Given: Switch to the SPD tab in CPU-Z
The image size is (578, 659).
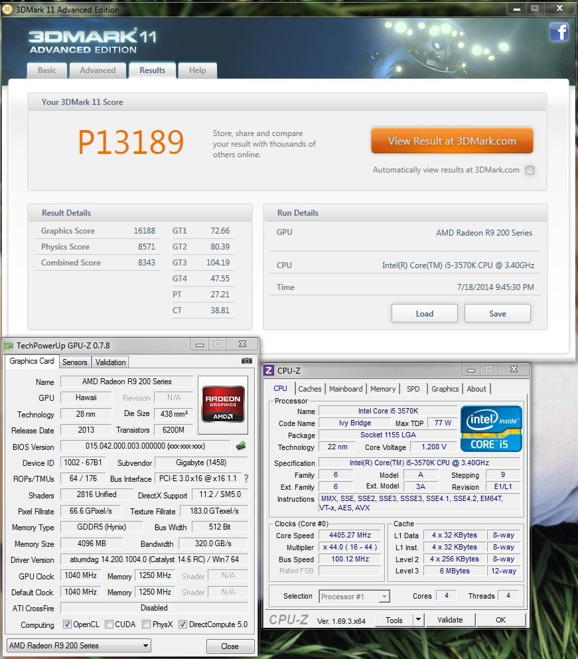Looking at the screenshot, I should (x=413, y=389).
